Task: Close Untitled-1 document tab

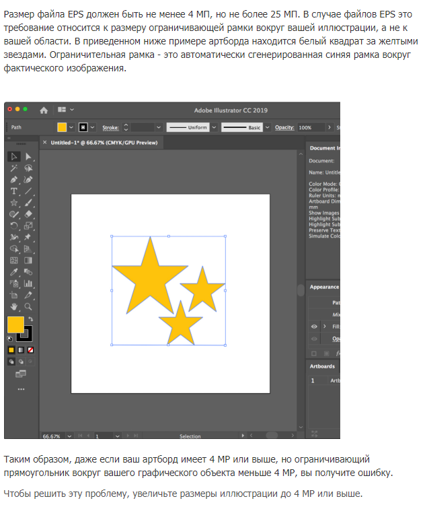Action: (x=45, y=142)
